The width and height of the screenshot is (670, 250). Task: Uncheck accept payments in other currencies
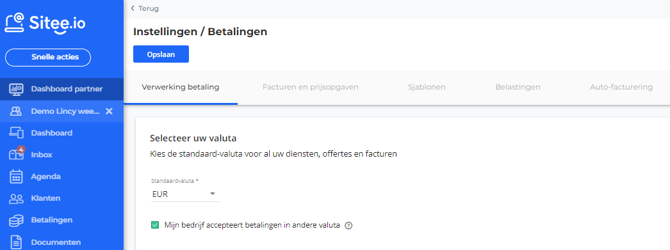coord(155,225)
